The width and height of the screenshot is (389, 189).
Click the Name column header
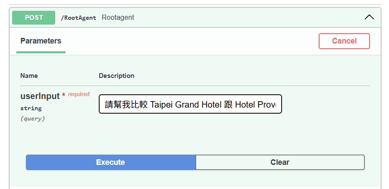pos(29,76)
